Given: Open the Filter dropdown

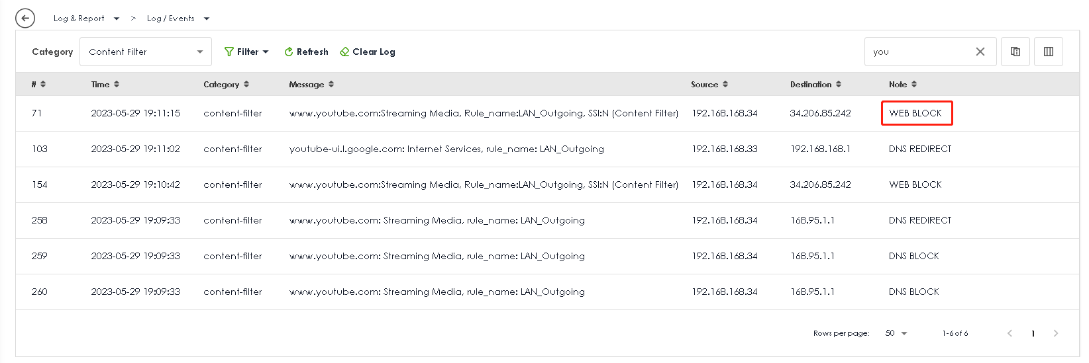Looking at the screenshot, I should [246, 52].
